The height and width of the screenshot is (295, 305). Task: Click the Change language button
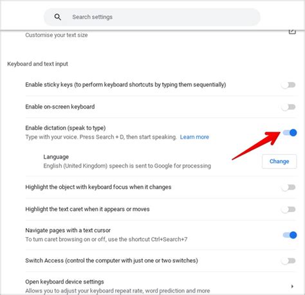[279, 161]
